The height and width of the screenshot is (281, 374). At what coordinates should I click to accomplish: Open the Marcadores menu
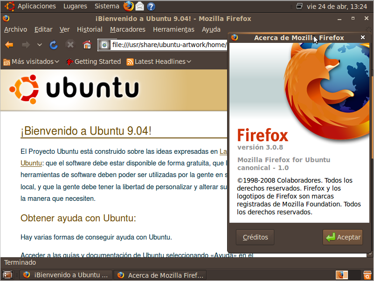128,29
